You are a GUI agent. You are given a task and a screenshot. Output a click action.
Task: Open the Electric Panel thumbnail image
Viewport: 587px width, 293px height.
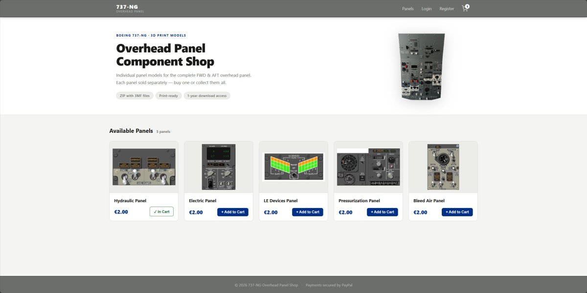point(219,167)
